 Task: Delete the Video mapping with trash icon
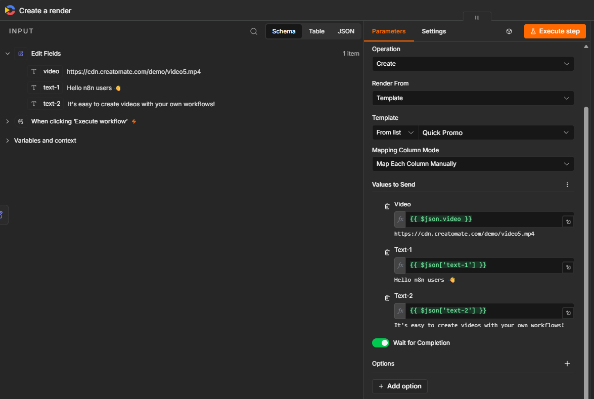(387, 206)
